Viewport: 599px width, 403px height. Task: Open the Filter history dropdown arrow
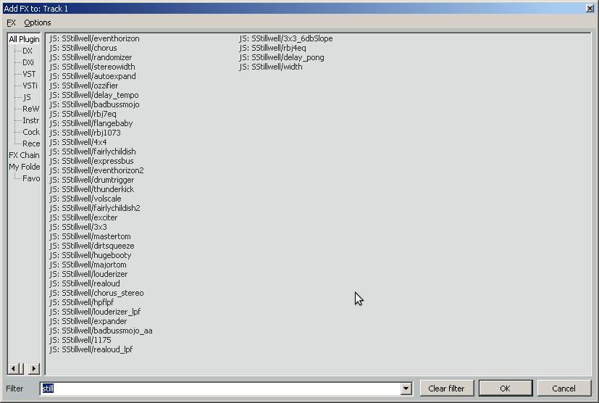pyautogui.click(x=406, y=389)
